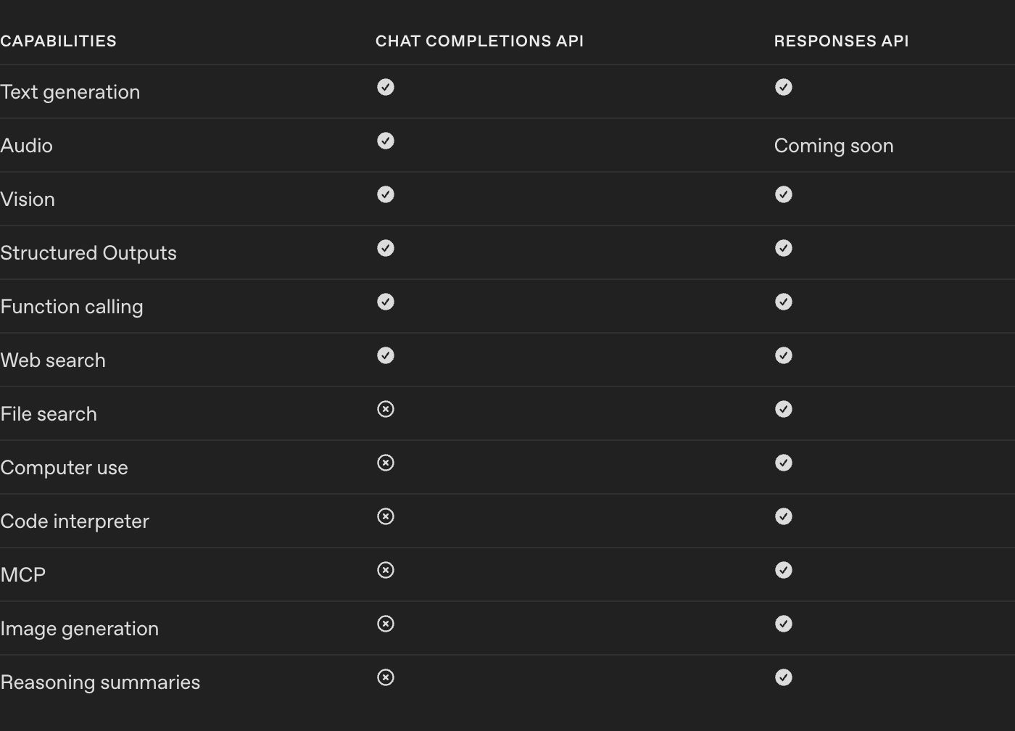Screen dimensions: 1015x731
Task: Click the MCP cross icon
Action: [x=386, y=570]
